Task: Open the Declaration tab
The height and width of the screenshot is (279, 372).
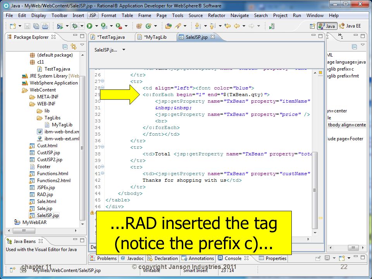Action: click(163, 258)
